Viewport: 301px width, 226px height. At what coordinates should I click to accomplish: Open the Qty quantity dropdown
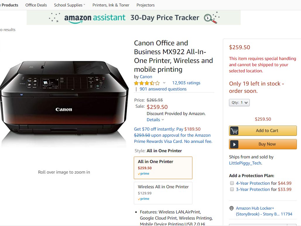click(x=239, y=103)
